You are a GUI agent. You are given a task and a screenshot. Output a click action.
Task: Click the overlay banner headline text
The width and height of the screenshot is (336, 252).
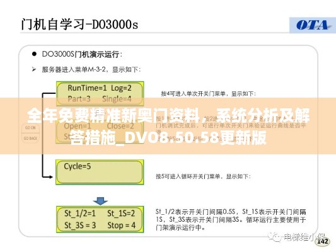point(168,127)
